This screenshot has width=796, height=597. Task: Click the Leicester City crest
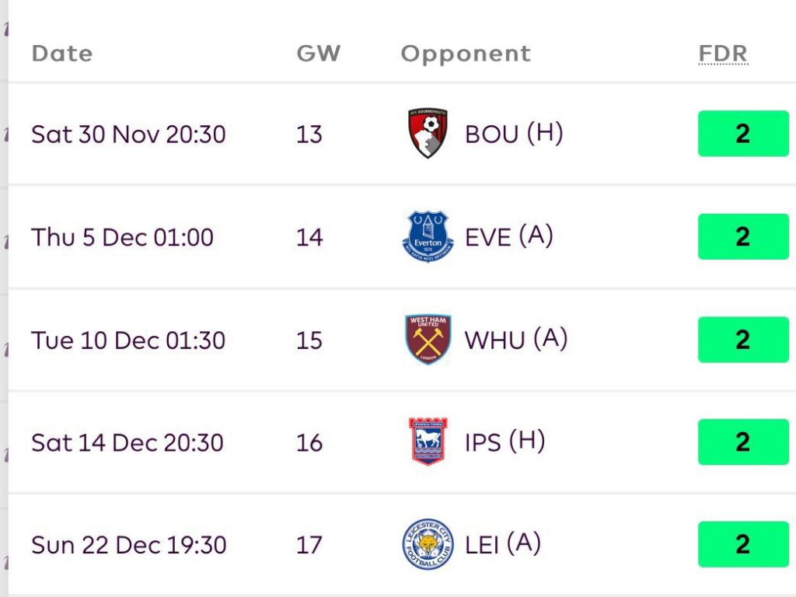(428, 544)
